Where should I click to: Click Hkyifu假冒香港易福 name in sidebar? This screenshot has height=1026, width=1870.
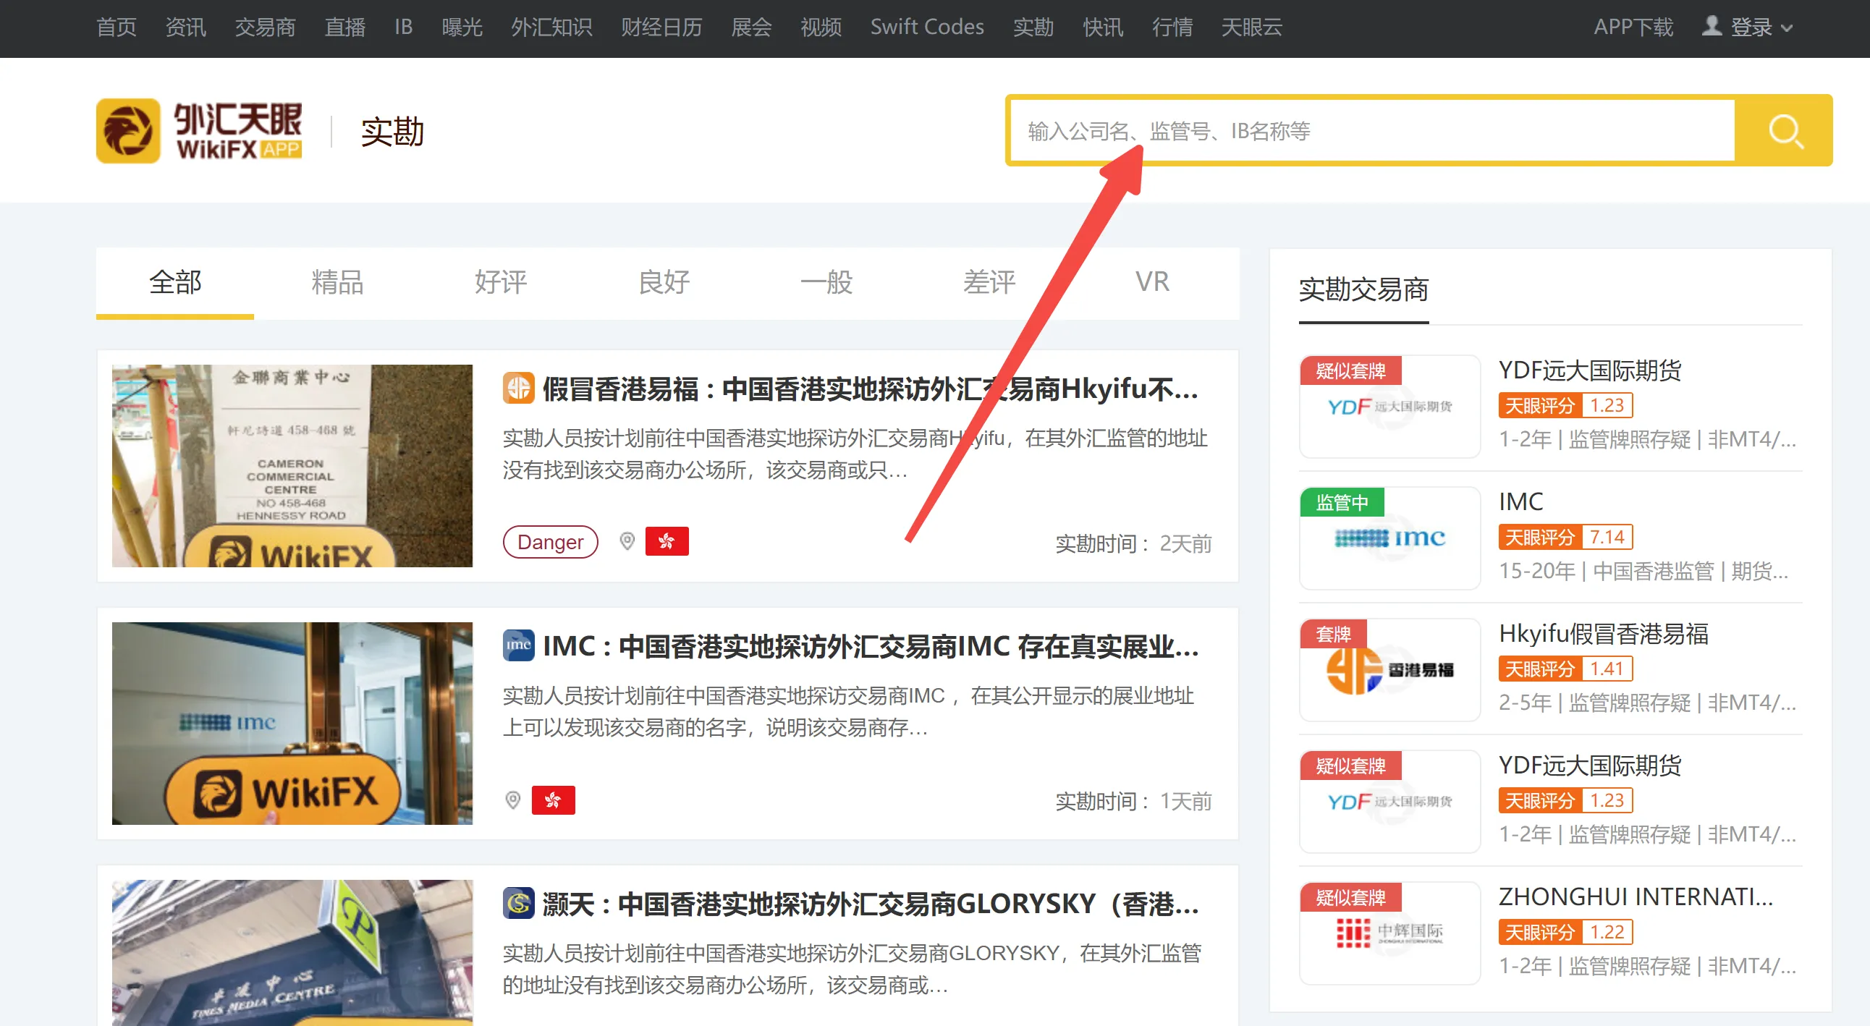tap(1603, 633)
